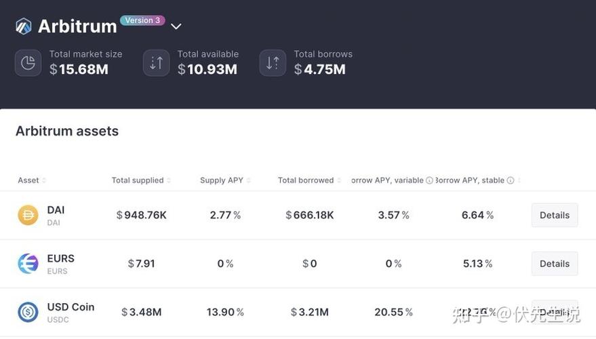Image resolution: width=596 pixels, height=339 pixels.
Task: Click the Total available arrows icon
Action: (x=156, y=62)
